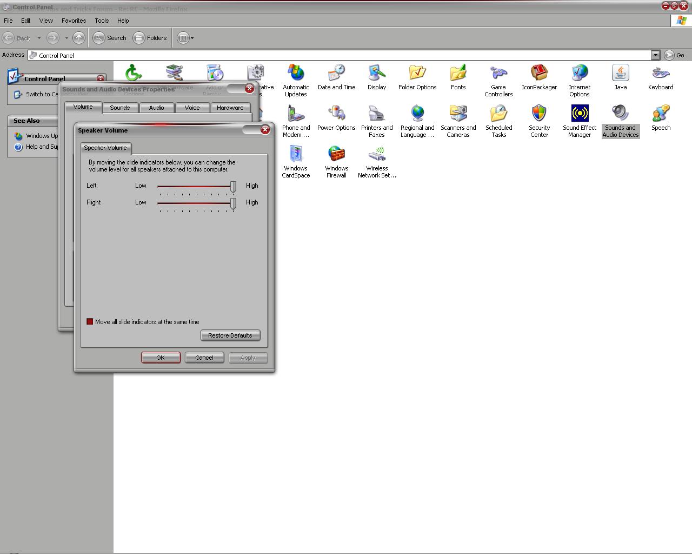Switch to the Audio tab
This screenshot has width=692, height=554.
(x=157, y=108)
